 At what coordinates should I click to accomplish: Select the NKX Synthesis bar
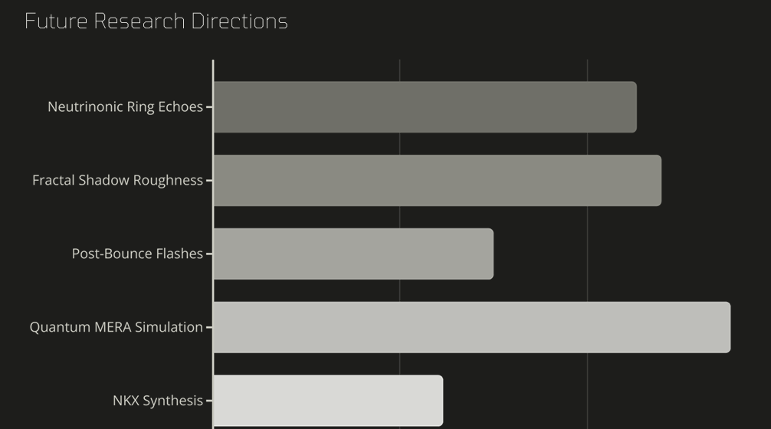coord(329,401)
